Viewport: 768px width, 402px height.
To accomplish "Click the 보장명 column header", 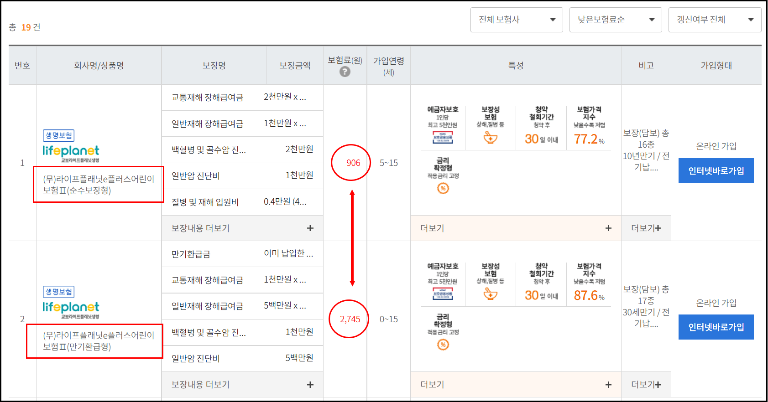I will click(x=214, y=65).
